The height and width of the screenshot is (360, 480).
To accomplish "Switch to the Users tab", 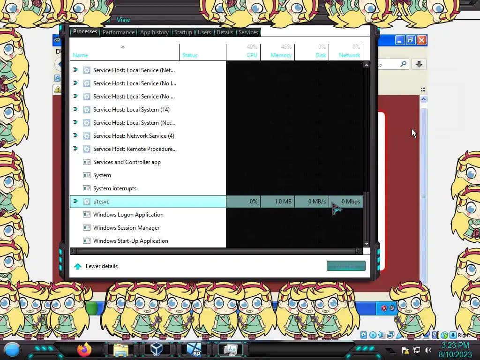I will [204, 32].
